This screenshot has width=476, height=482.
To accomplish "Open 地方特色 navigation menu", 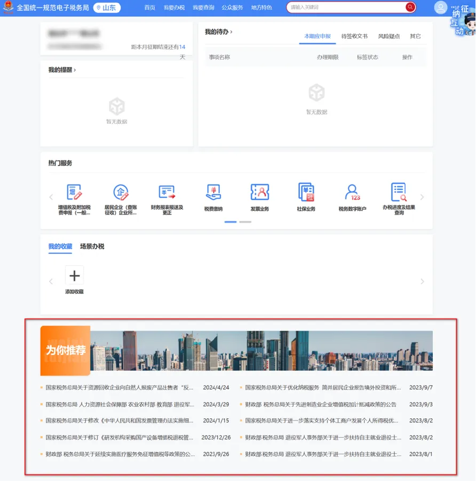I will tap(261, 8).
